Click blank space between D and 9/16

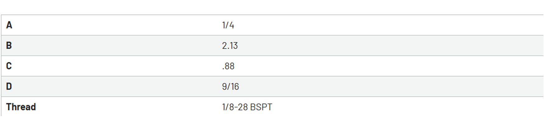(117, 86)
